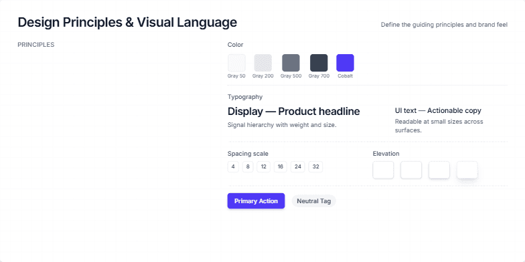Click the Spacing scale label
This screenshot has width=525, height=262.
[x=248, y=154]
